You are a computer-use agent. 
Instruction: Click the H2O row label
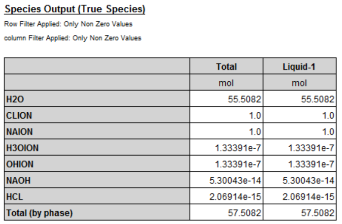pos(15,99)
